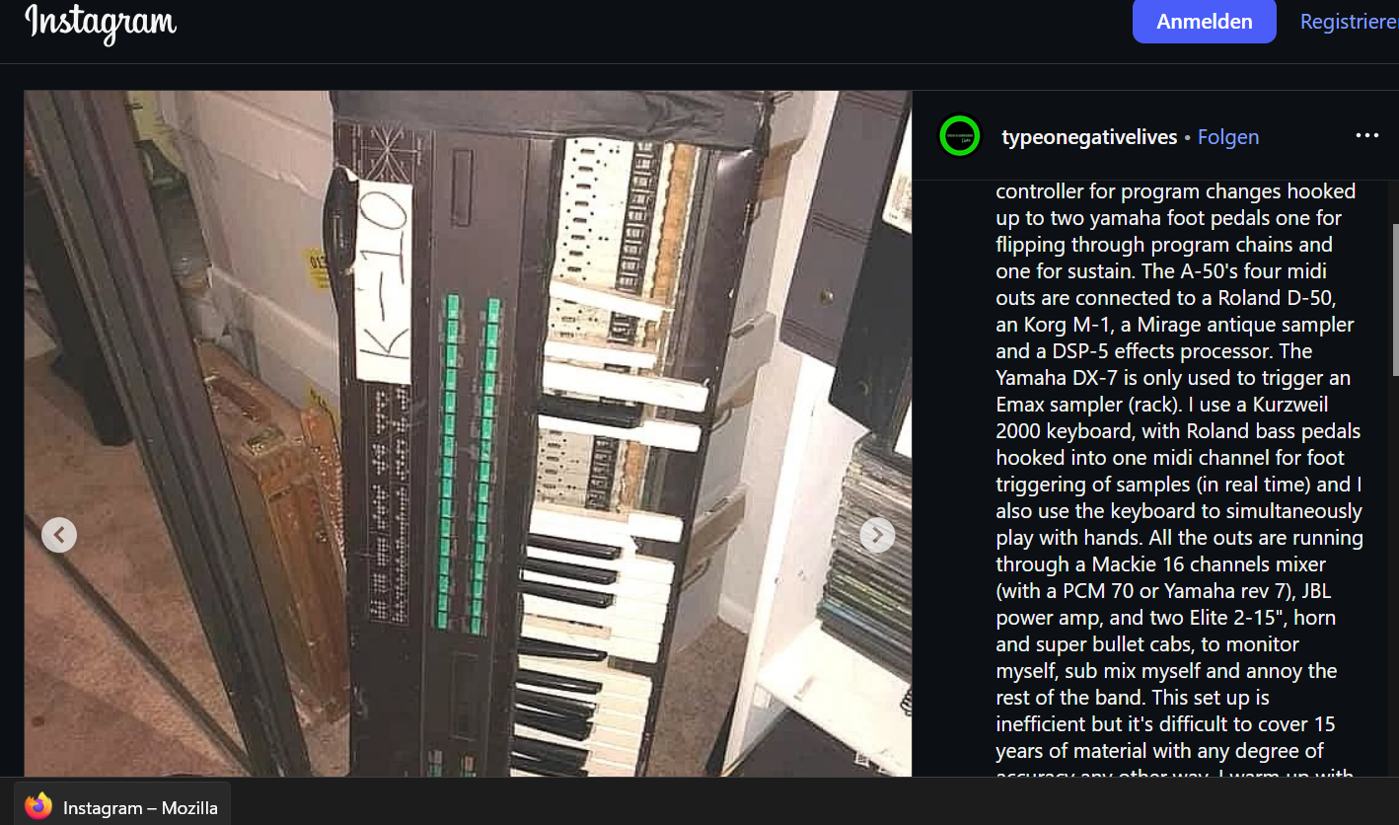Click the caption scrollbar thumb

[1395, 299]
